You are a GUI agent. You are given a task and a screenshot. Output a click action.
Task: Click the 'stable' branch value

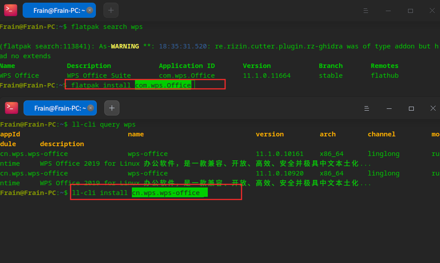point(331,76)
